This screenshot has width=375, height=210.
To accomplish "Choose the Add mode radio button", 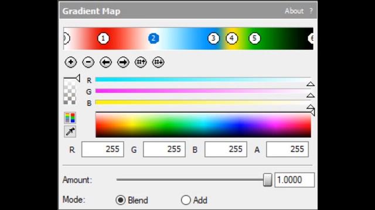I will (x=186, y=200).
